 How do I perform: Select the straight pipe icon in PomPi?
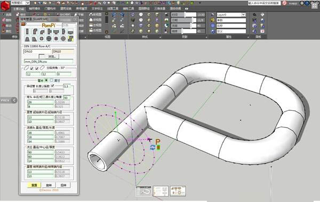pos(27,31)
